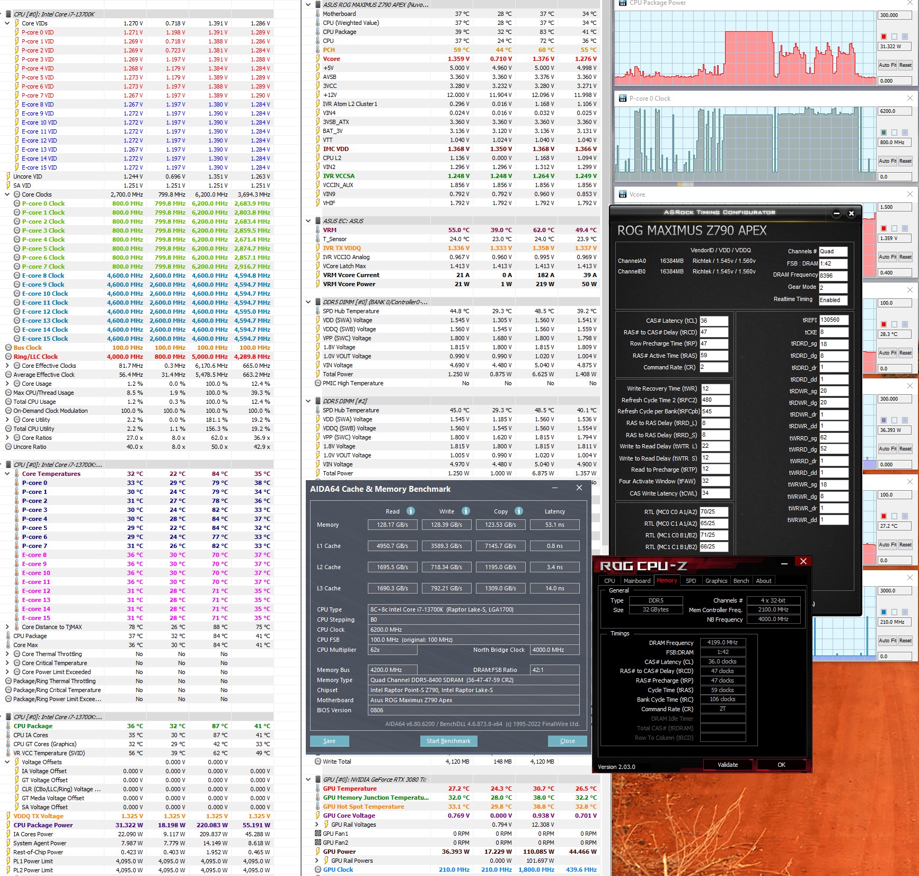Image resolution: width=919 pixels, height=876 pixels.
Task: Expand Core Distance to TjMAX
Action: pyautogui.click(x=7, y=627)
